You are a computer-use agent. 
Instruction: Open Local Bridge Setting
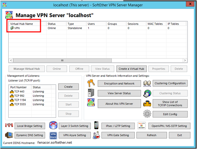point(30,126)
